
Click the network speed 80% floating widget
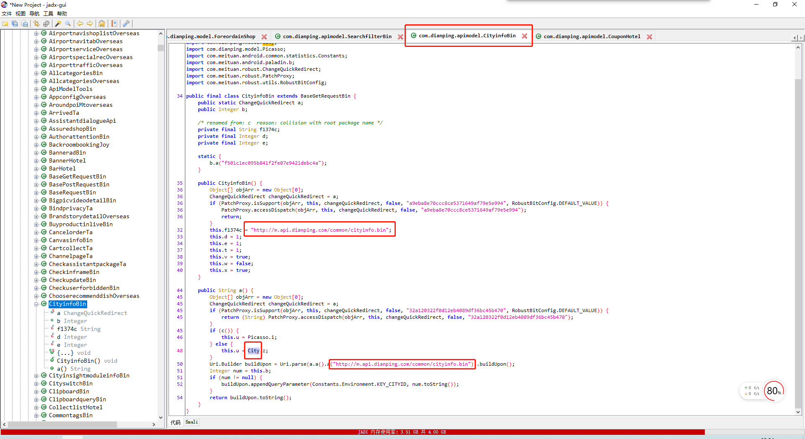774,391
